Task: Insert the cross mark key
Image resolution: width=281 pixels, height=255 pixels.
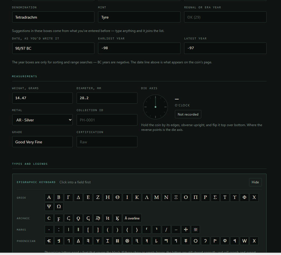Action: point(186,229)
